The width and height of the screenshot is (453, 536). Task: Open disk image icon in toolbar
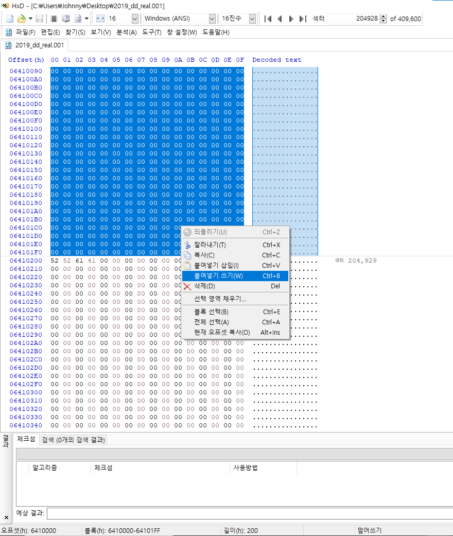[x=78, y=19]
